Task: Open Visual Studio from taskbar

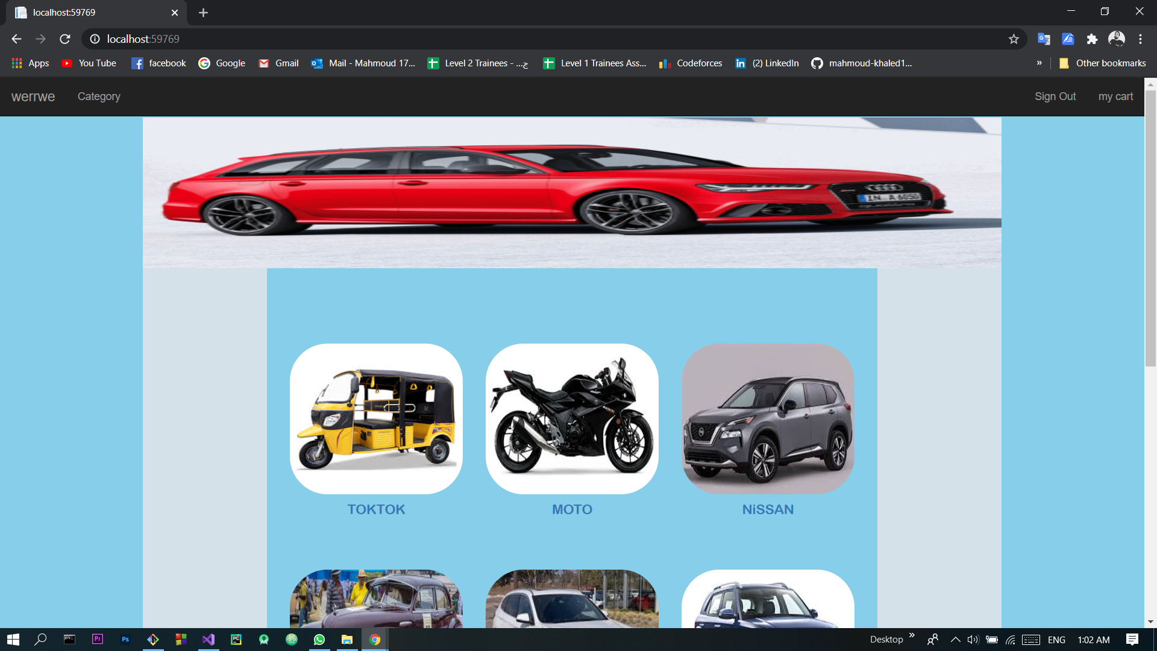Action: [x=209, y=640]
